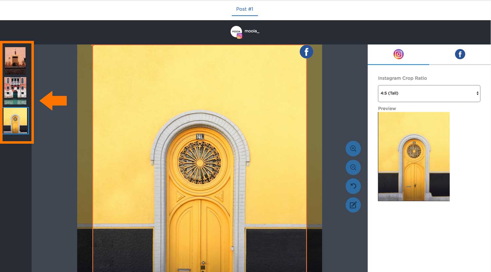The width and height of the screenshot is (491, 272).
Task: Switch to the Facebook settings tab
Action: [x=460, y=54]
